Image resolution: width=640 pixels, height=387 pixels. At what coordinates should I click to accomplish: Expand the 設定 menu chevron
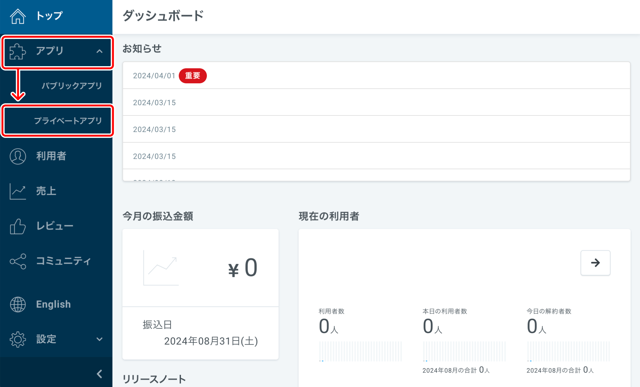point(99,339)
